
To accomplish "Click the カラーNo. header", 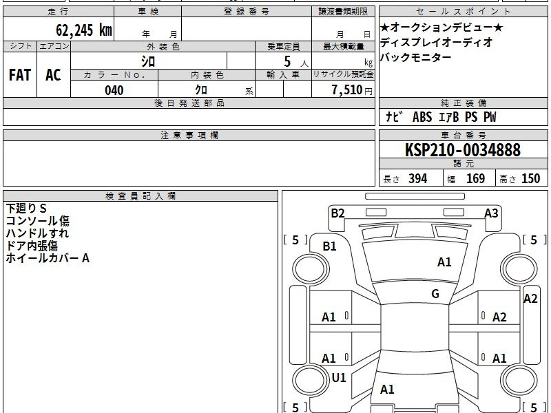I will pyautogui.click(x=114, y=75).
